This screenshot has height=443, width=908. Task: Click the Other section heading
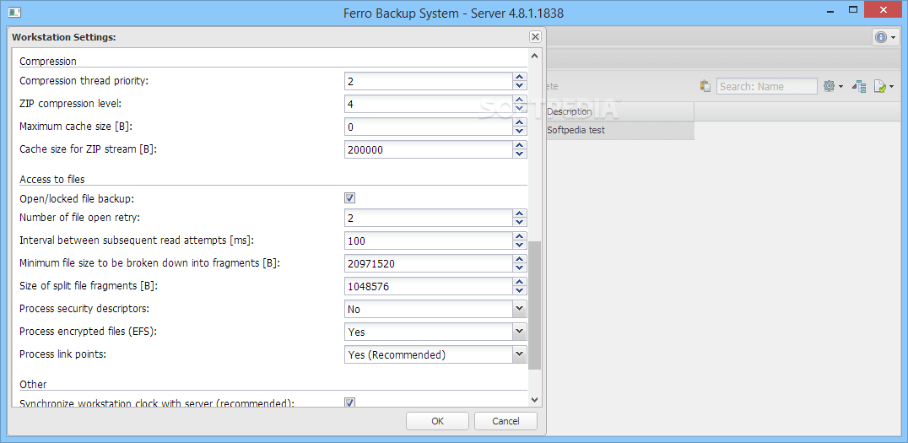[x=33, y=384]
